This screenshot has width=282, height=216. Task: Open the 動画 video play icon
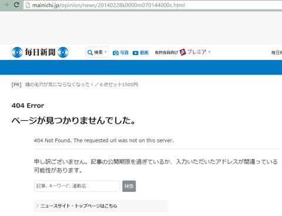[x=136, y=53]
